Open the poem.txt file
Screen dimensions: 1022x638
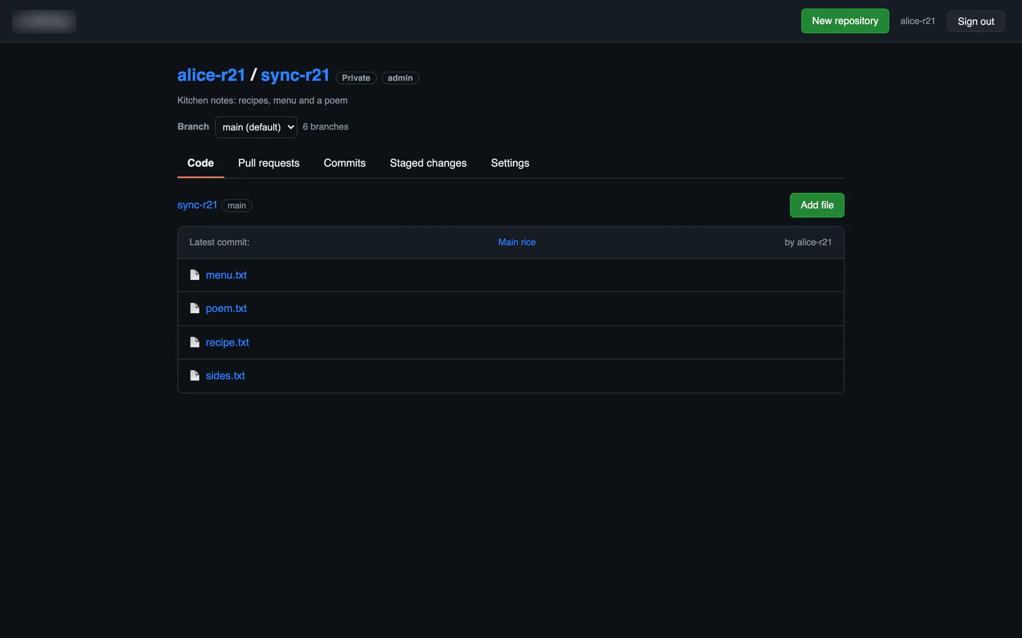click(x=226, y=308)
